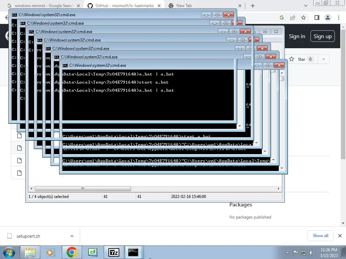Open the setupcert.sh download options chevron

[72, 236]
